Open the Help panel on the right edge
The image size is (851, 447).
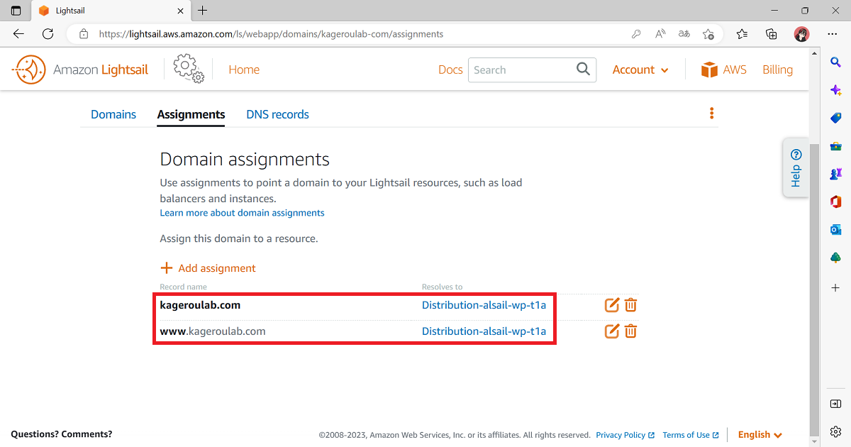(796, 167)
